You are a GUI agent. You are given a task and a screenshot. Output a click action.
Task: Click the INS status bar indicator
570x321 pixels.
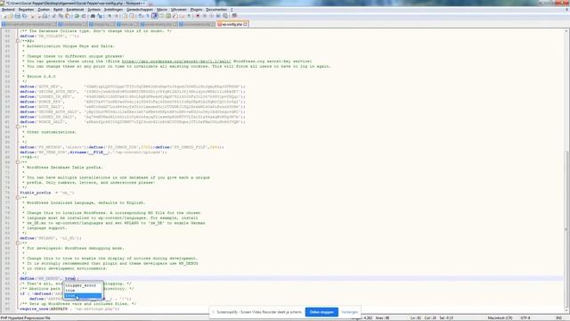click(x=559, y=318)
